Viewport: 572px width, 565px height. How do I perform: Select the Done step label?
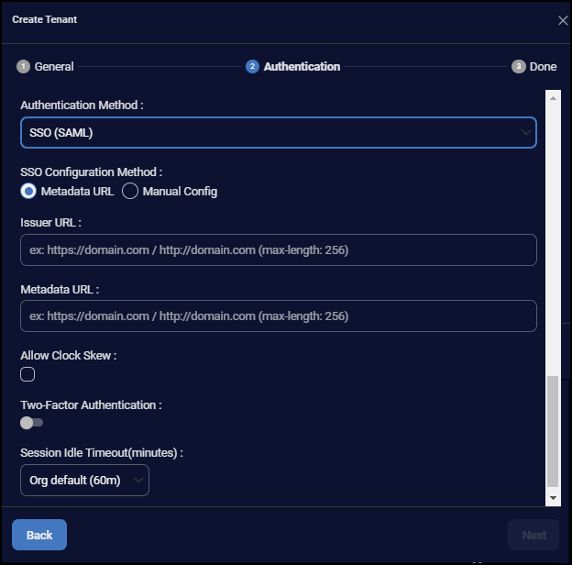(543, 67)
